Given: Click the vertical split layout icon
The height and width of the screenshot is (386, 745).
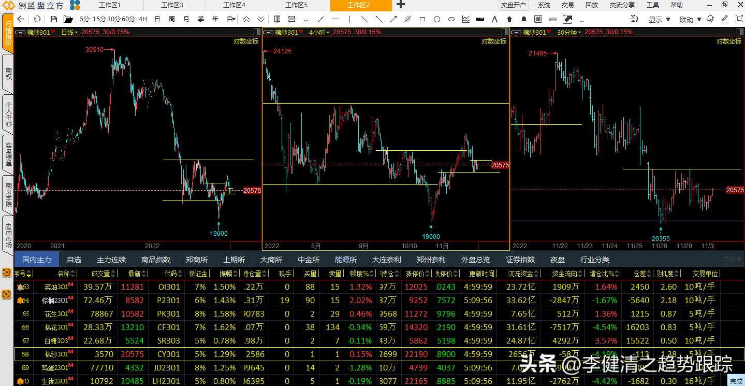Looking at the screenshot, I should 277,19.
